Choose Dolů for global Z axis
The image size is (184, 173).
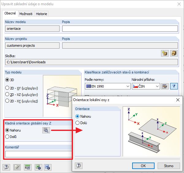pos(11,137)
